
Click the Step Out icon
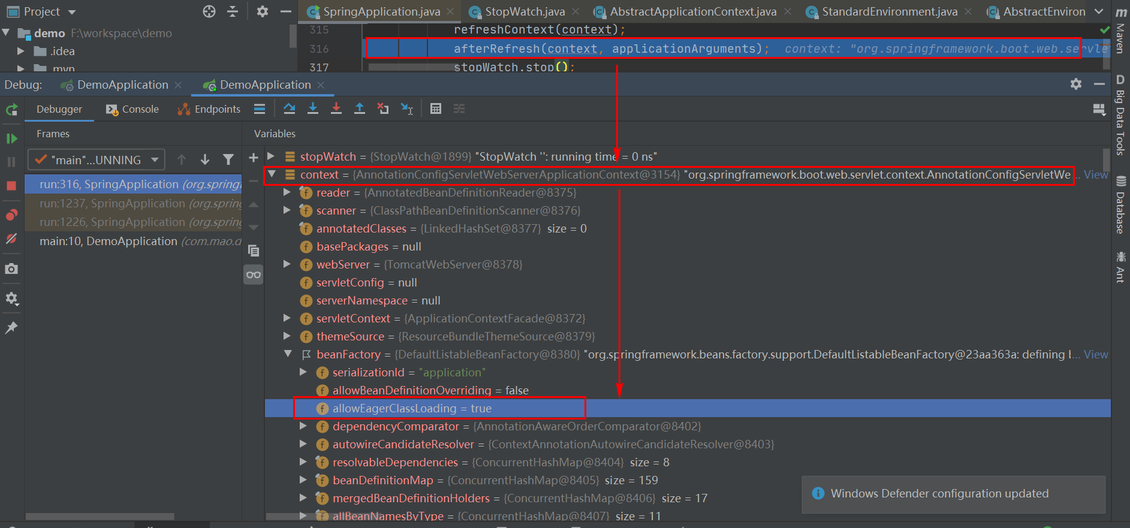[360, 108]
